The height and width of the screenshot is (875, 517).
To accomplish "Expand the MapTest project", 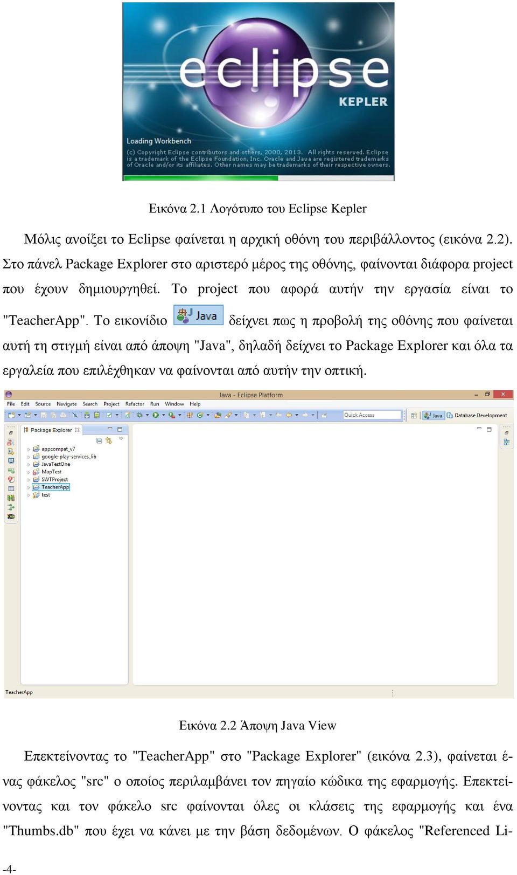I will point(29,472).
